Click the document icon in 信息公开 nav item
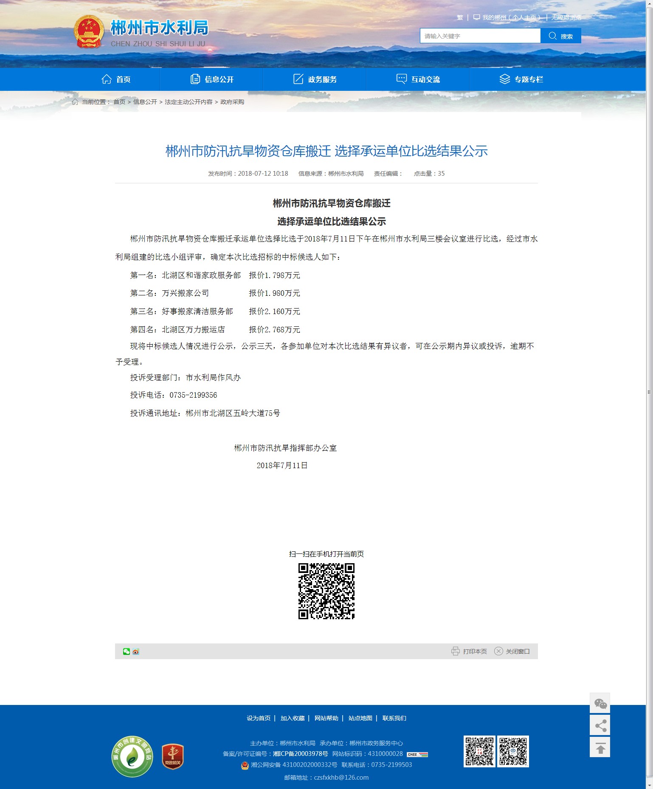This screenshot has width=653, height=789. 195,79
